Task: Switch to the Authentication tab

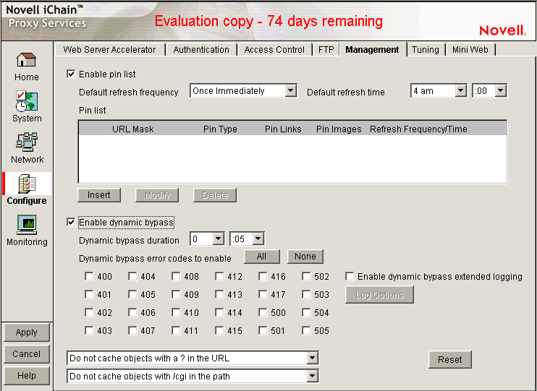Action: point(201,50)
